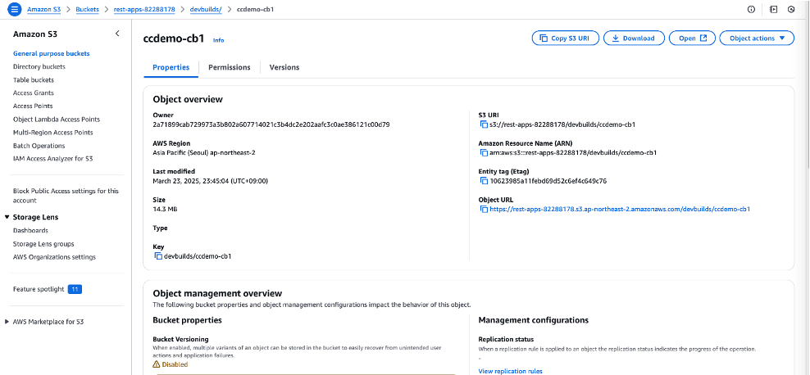810x375 pixels.
Task: Open IAM Access Analyzer for S3
Action: [53, 159]
